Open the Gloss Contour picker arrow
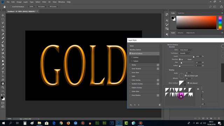Image resolution: width=224 pixels, height=126 pixels. [x=185, y=83]
